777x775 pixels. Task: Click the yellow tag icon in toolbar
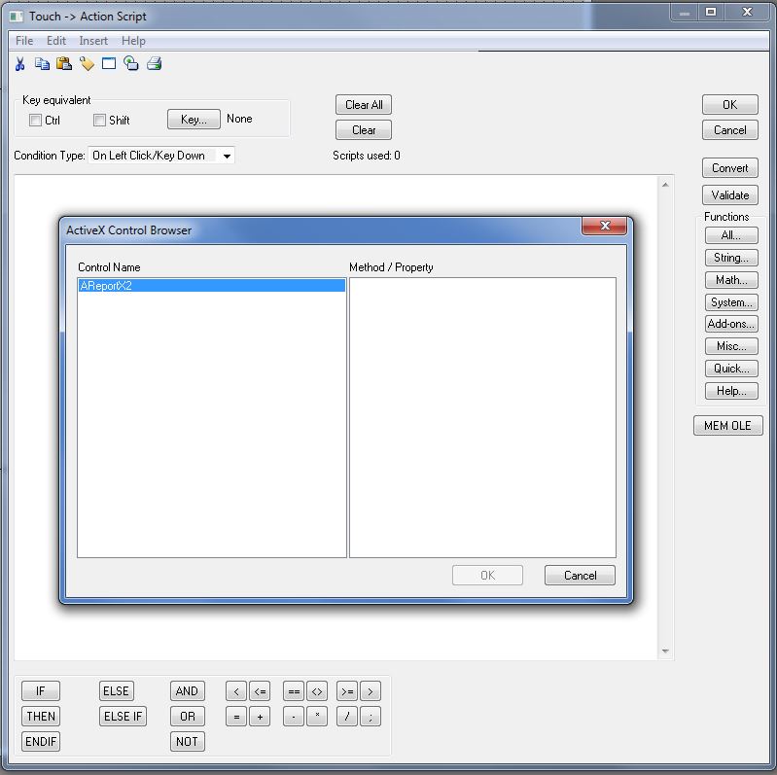[87, 64]
